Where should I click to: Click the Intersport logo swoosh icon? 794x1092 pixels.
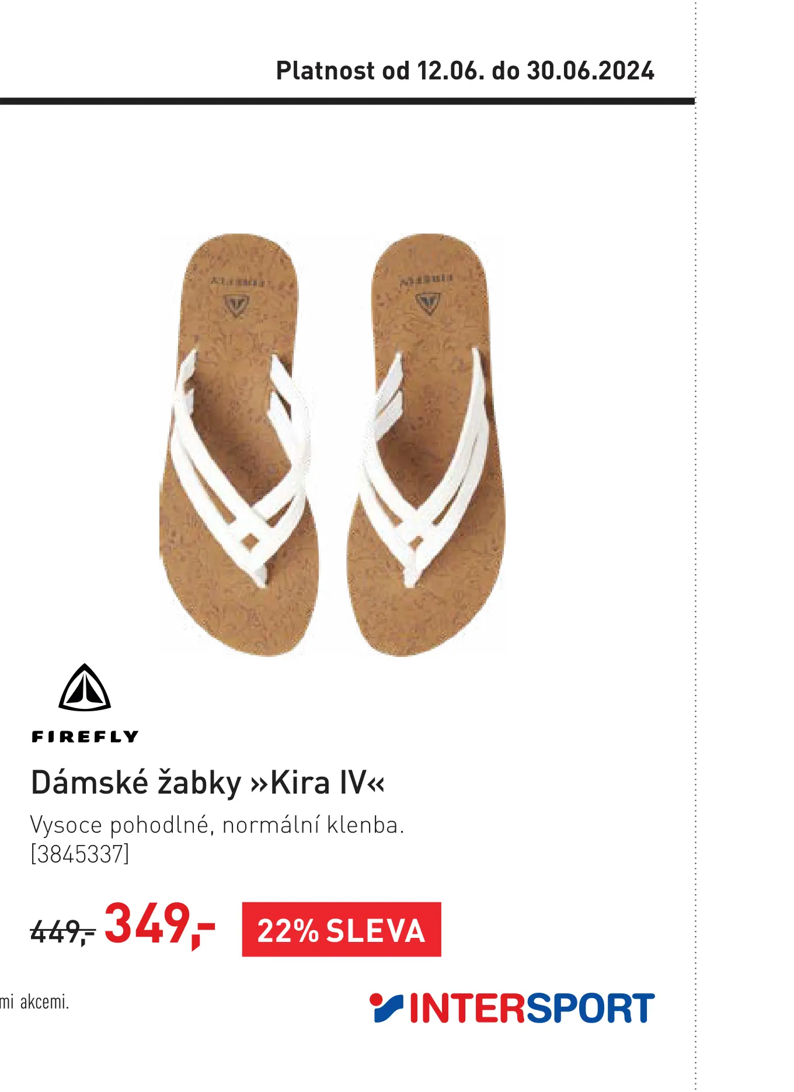[x=386, y=1007]
